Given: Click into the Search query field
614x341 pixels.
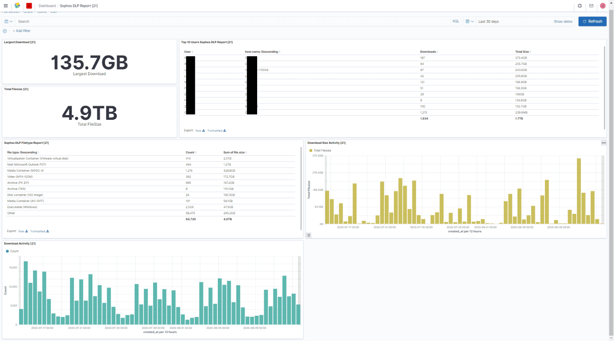Looking at the screenshot, I should click(230, 22).
